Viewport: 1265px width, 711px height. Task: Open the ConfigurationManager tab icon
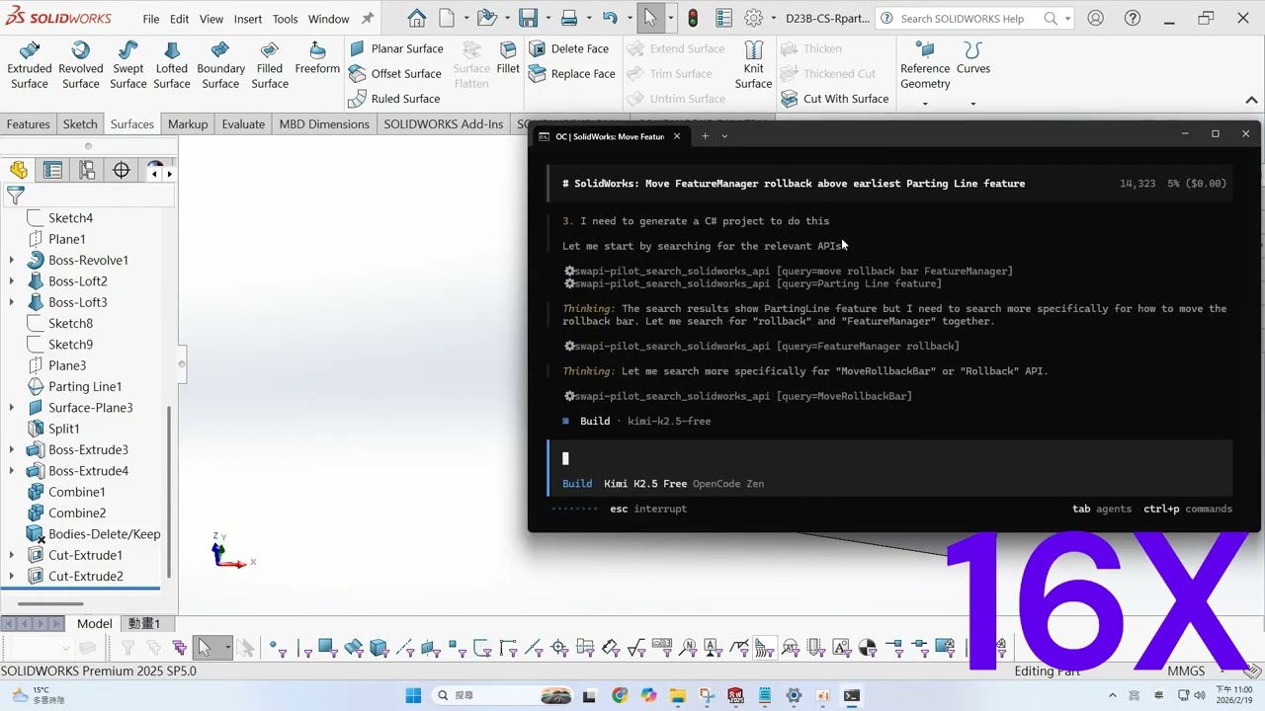[x=87, y=171]
